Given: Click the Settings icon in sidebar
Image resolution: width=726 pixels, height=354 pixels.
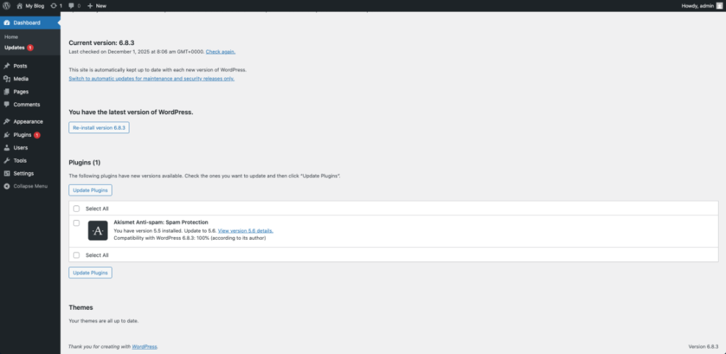Looking at the screenshot, I should click(x=7, y=173).
